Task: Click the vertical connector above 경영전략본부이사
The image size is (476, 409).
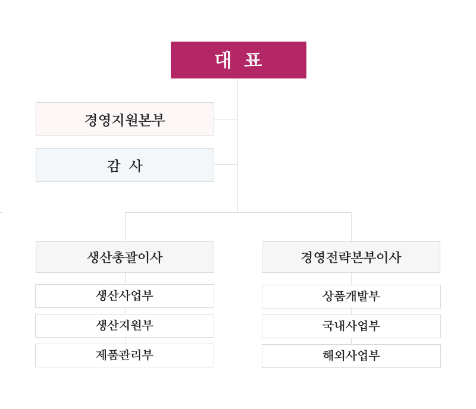Action: (351, 227)
